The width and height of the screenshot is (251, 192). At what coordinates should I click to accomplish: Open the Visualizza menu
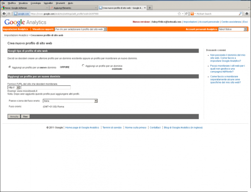coord(23,3)
